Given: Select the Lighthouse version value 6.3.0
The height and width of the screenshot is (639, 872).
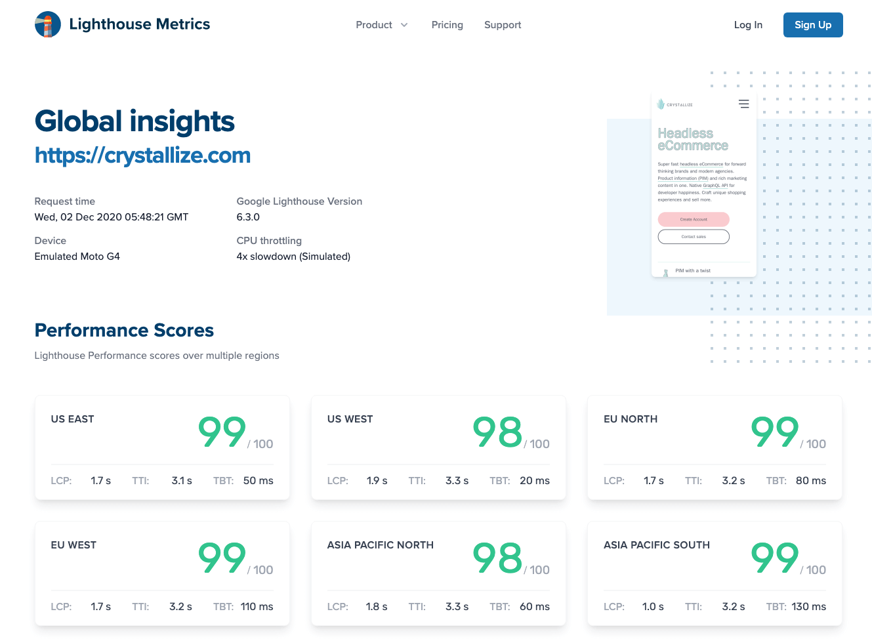Looking at the screenshot, I should click(248, 217).
